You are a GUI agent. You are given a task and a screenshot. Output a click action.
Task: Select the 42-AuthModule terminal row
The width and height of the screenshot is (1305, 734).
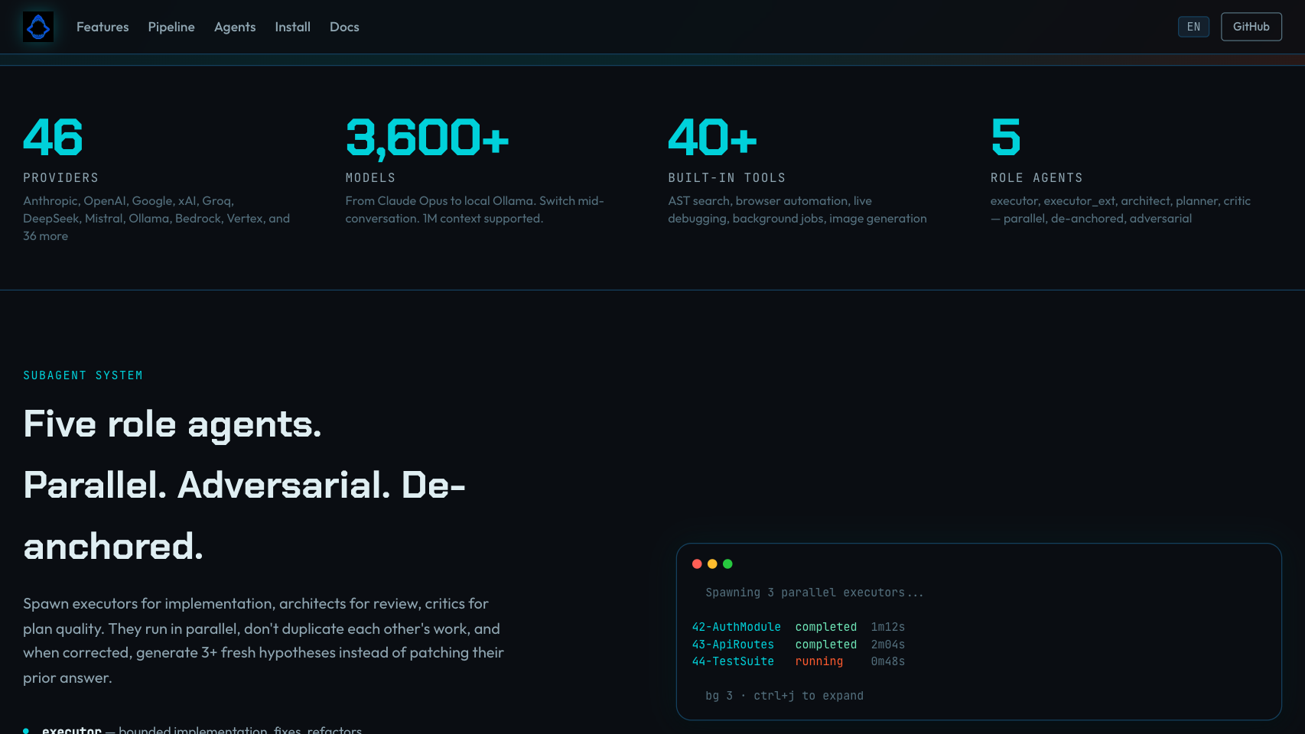[x=799, y=627]
